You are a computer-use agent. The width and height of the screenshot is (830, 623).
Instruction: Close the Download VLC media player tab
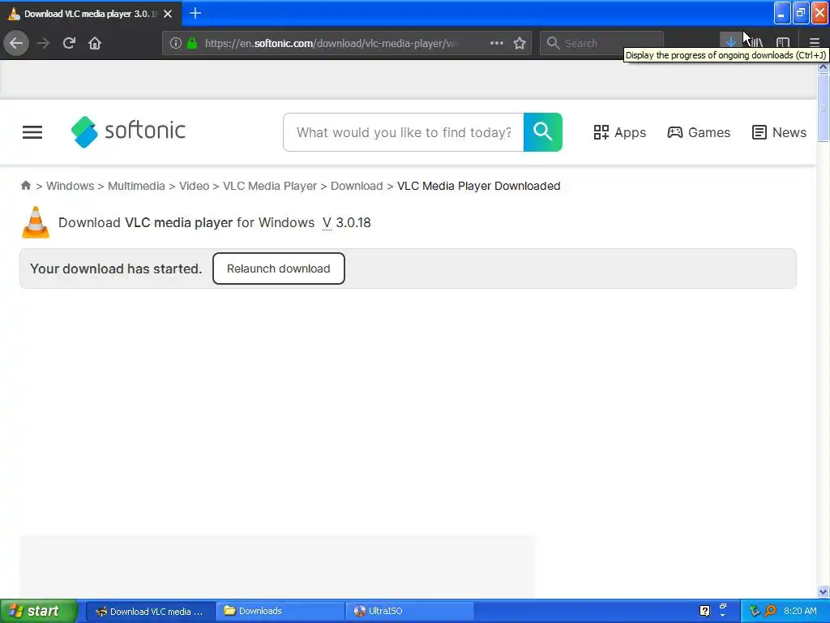(x=168, y=14)
